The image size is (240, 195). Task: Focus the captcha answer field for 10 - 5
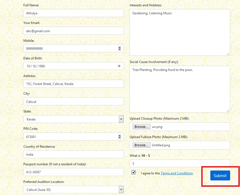pos(180,163)
